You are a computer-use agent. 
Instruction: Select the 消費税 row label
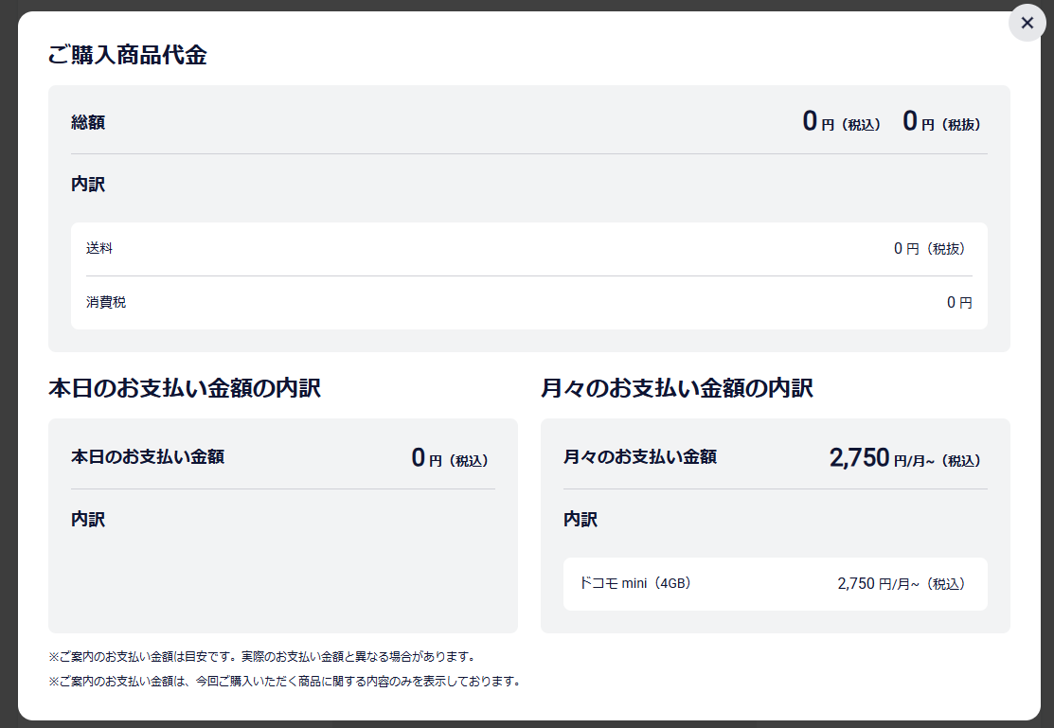[106, 303]
